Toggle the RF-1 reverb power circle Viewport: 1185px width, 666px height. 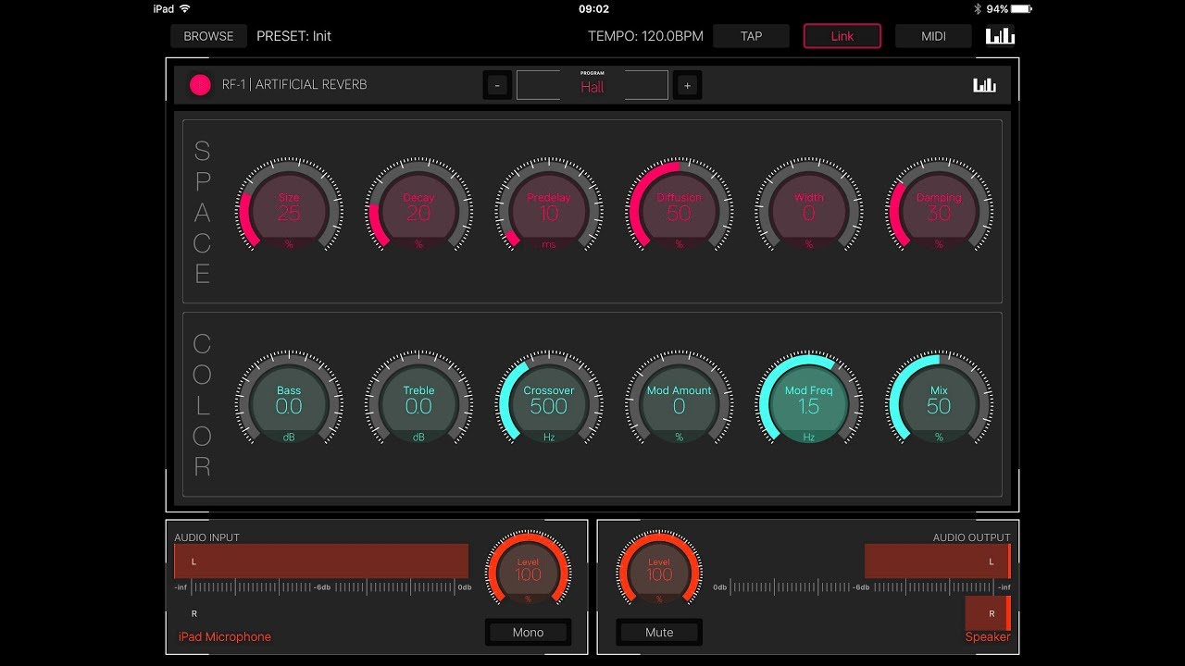pyautogui.click(x=200, y=85)
